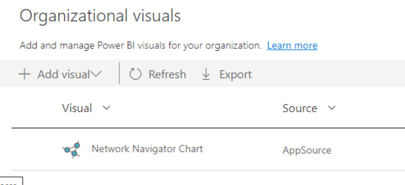Click the Organizational visuals page heading
Screen dimensions: 405x185
(100, 15)
